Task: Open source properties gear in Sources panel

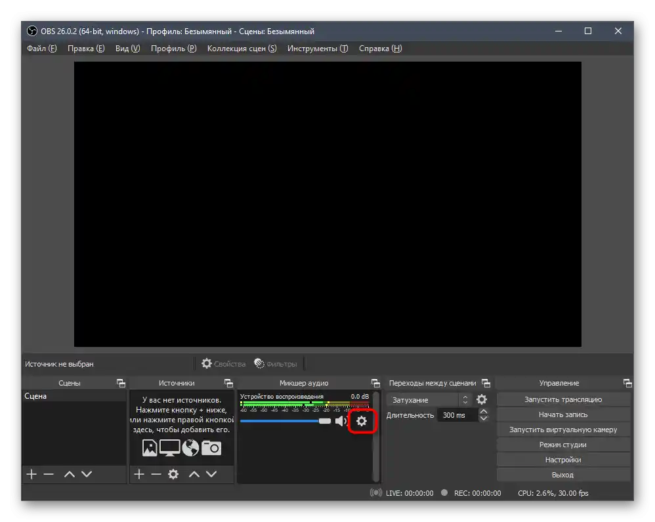Action: coord(173,474)
